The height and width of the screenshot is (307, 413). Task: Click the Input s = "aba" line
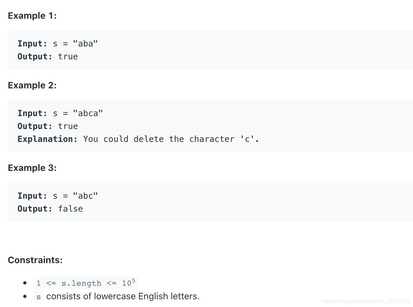tap(58, 44)
